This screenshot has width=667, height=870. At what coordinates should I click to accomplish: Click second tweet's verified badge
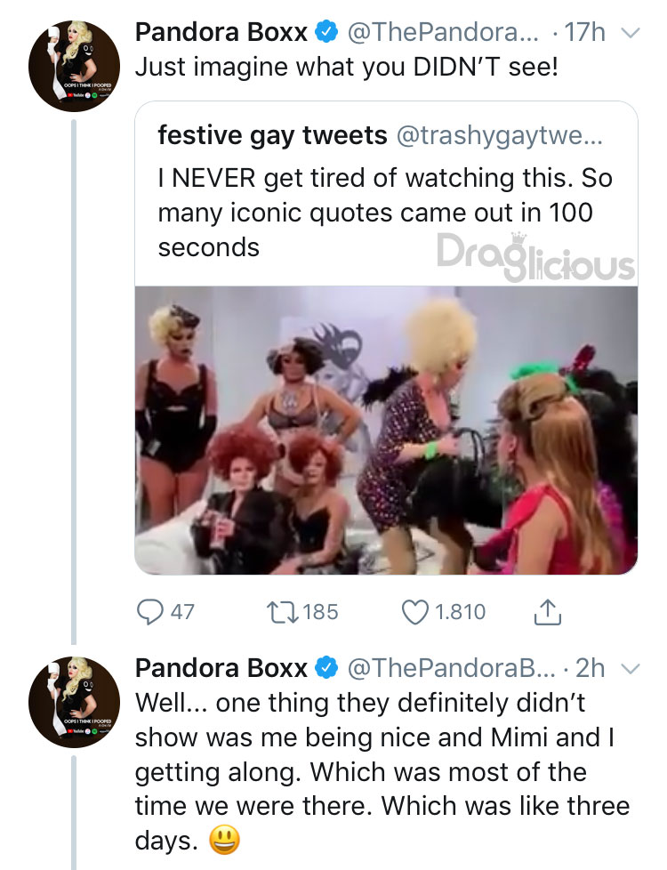point(327,667)
